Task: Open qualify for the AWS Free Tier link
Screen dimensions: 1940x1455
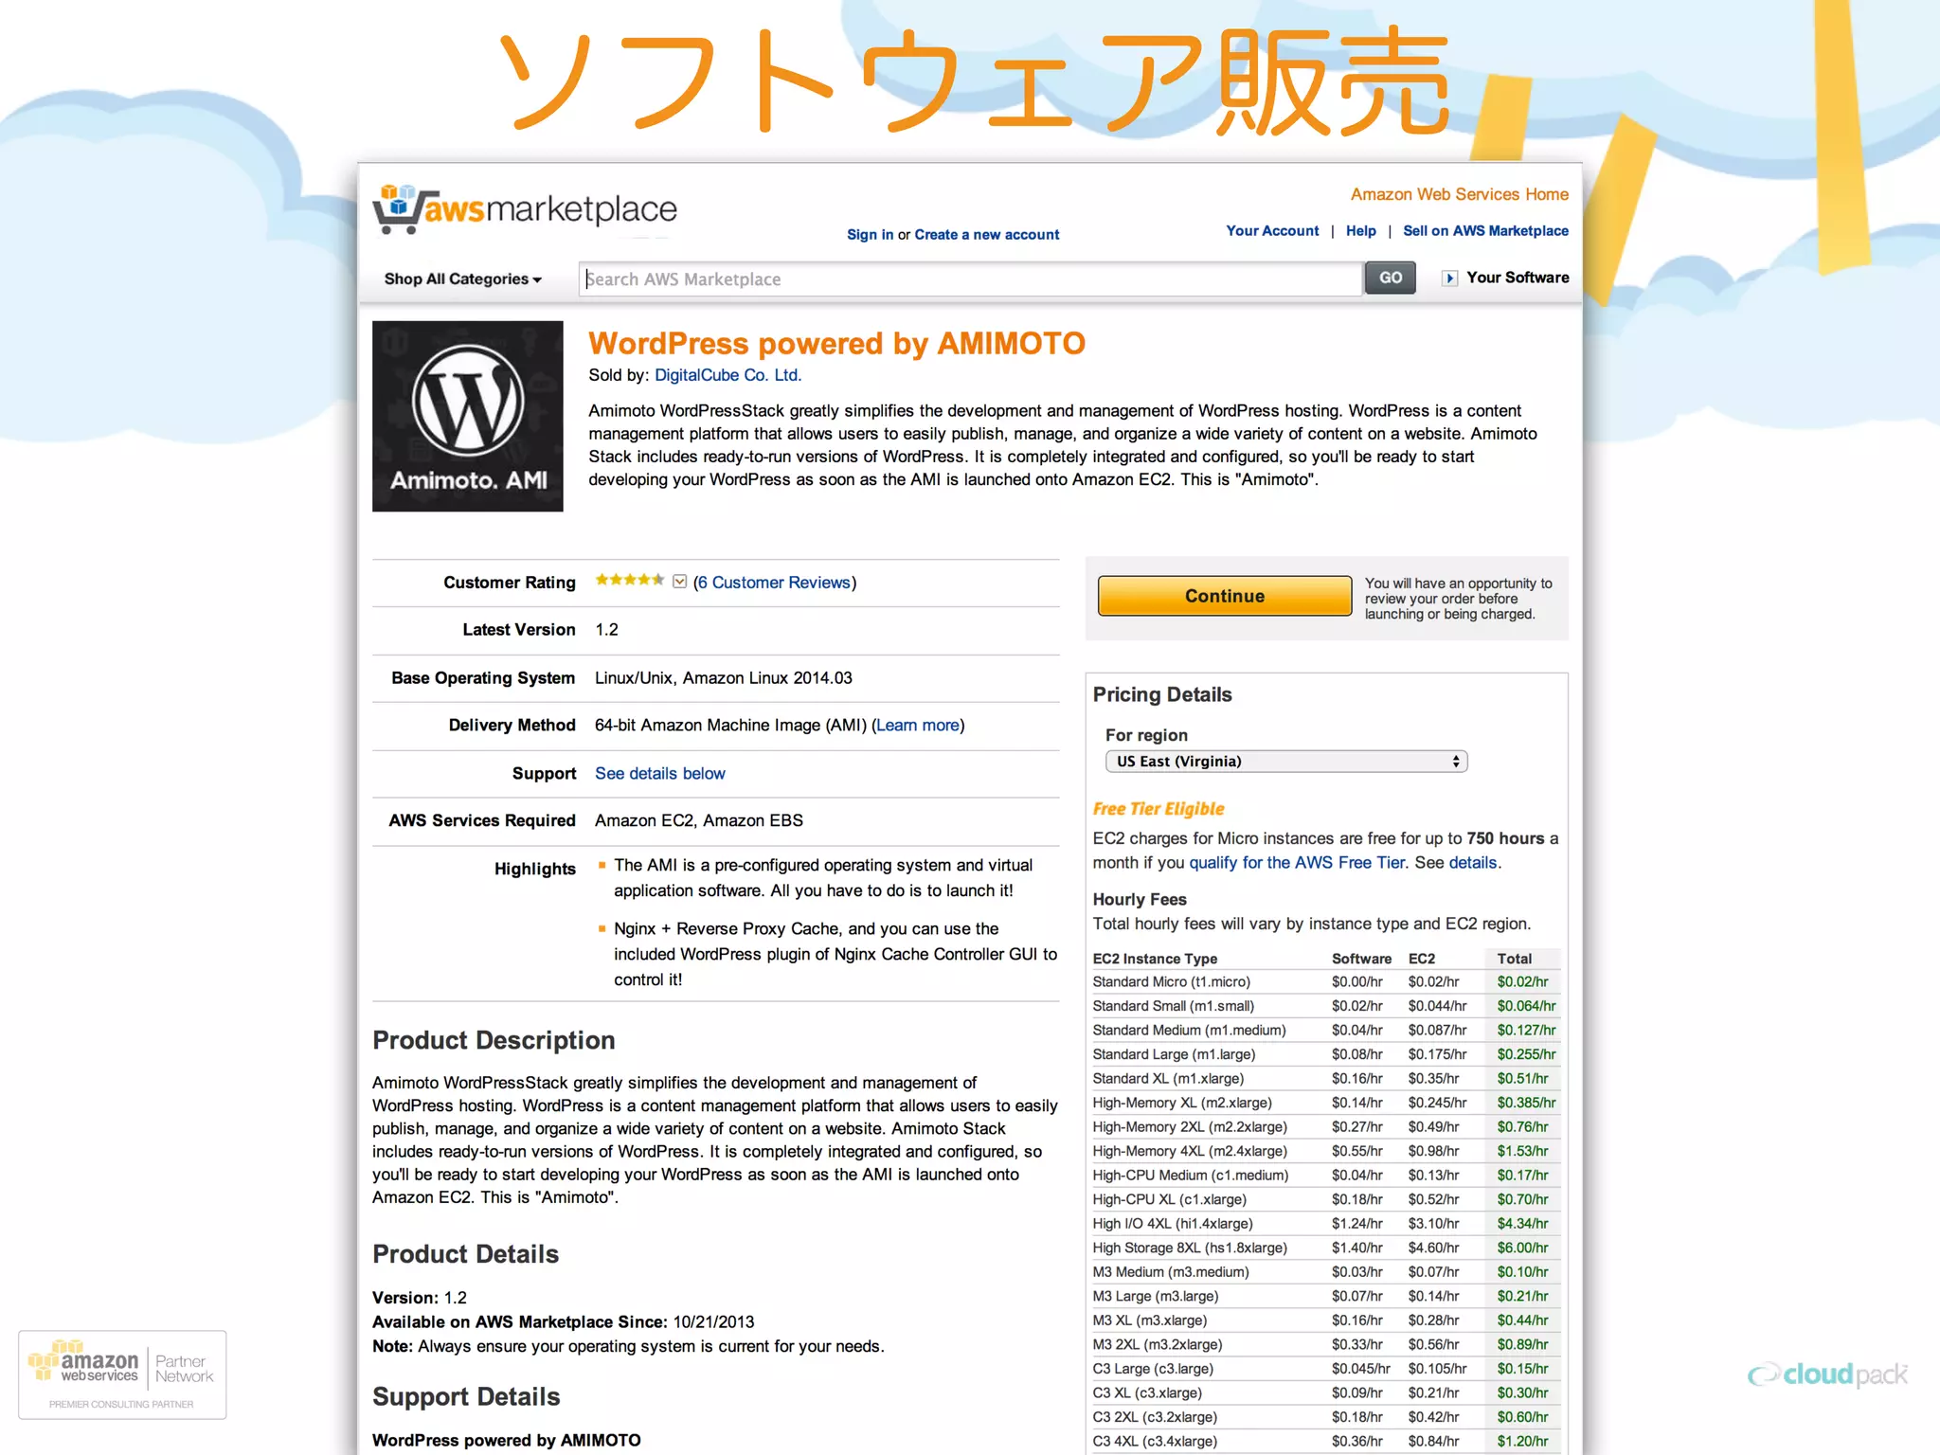Action: [x=1297, y=863]
